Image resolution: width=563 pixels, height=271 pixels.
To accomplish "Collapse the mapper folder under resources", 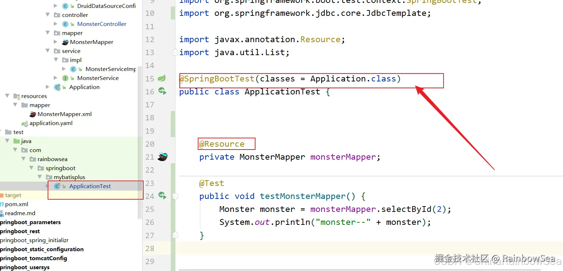I will [x=15, y=105].
